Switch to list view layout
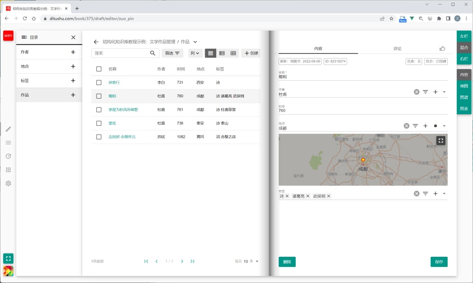The width and height of the screenshot is (473, 283). (x=211, y=53)
